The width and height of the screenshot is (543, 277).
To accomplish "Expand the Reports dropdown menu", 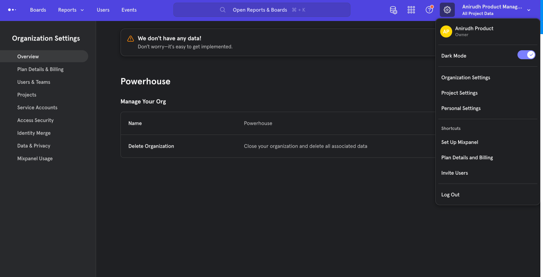I will pyautogui.click(x=71, y=10).
